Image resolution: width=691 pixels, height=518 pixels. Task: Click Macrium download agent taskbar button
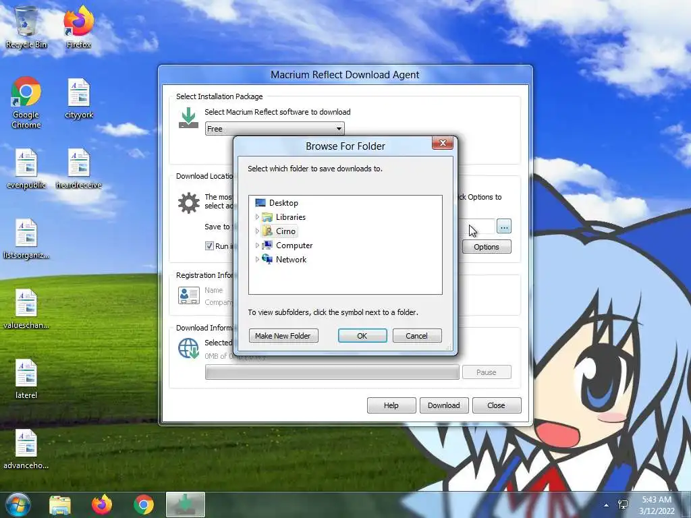186,505
